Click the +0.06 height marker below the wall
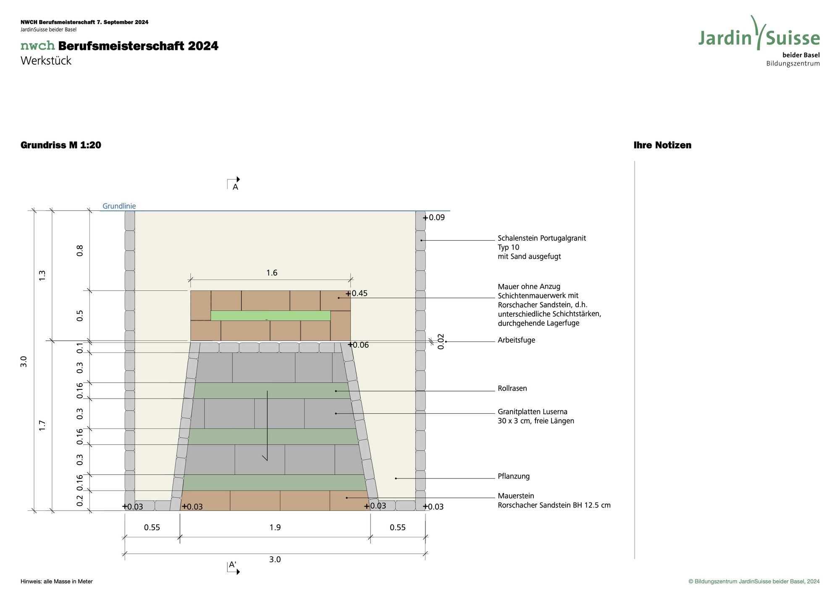 click(x=358, y=345)
